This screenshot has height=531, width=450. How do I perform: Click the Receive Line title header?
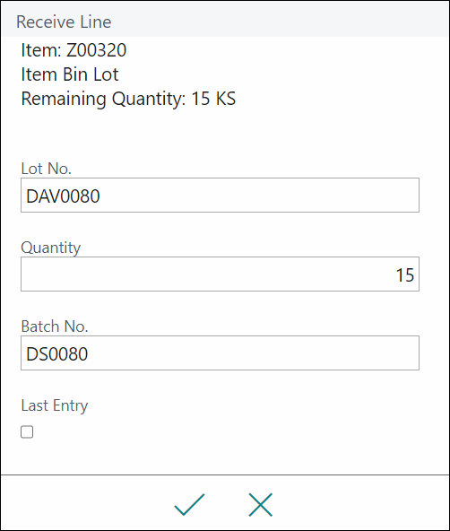[64, 22]
